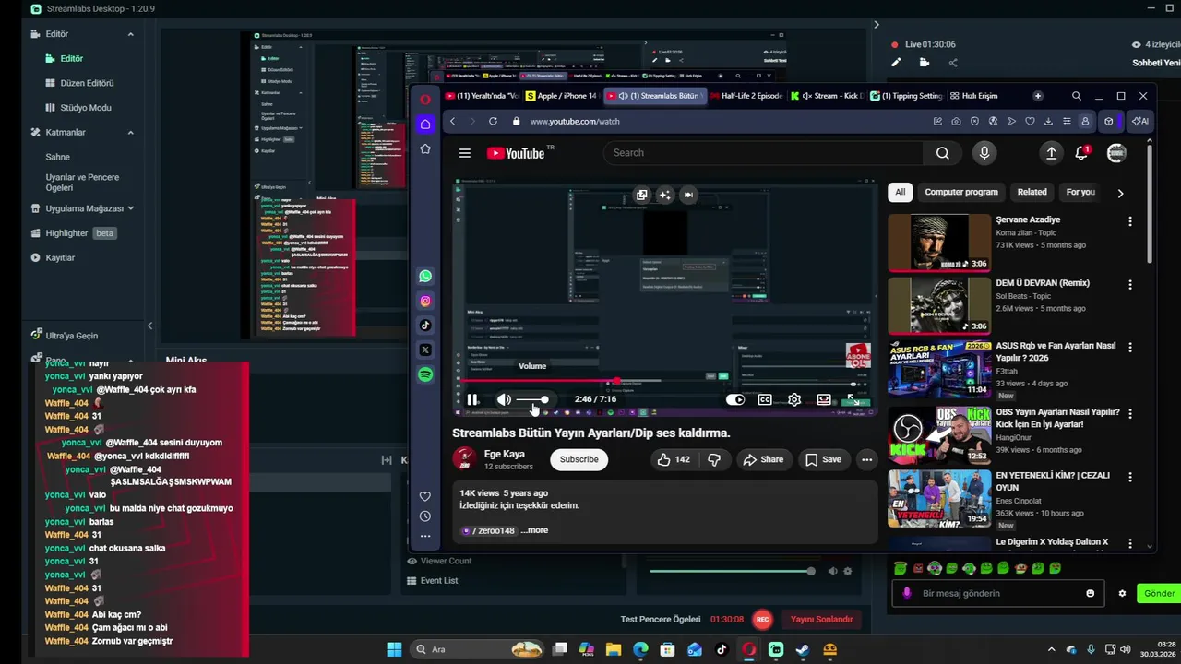Open more actions ellipsis beside Save
This screenshot has width=1181, height=664.
click(x=866, y=459)
